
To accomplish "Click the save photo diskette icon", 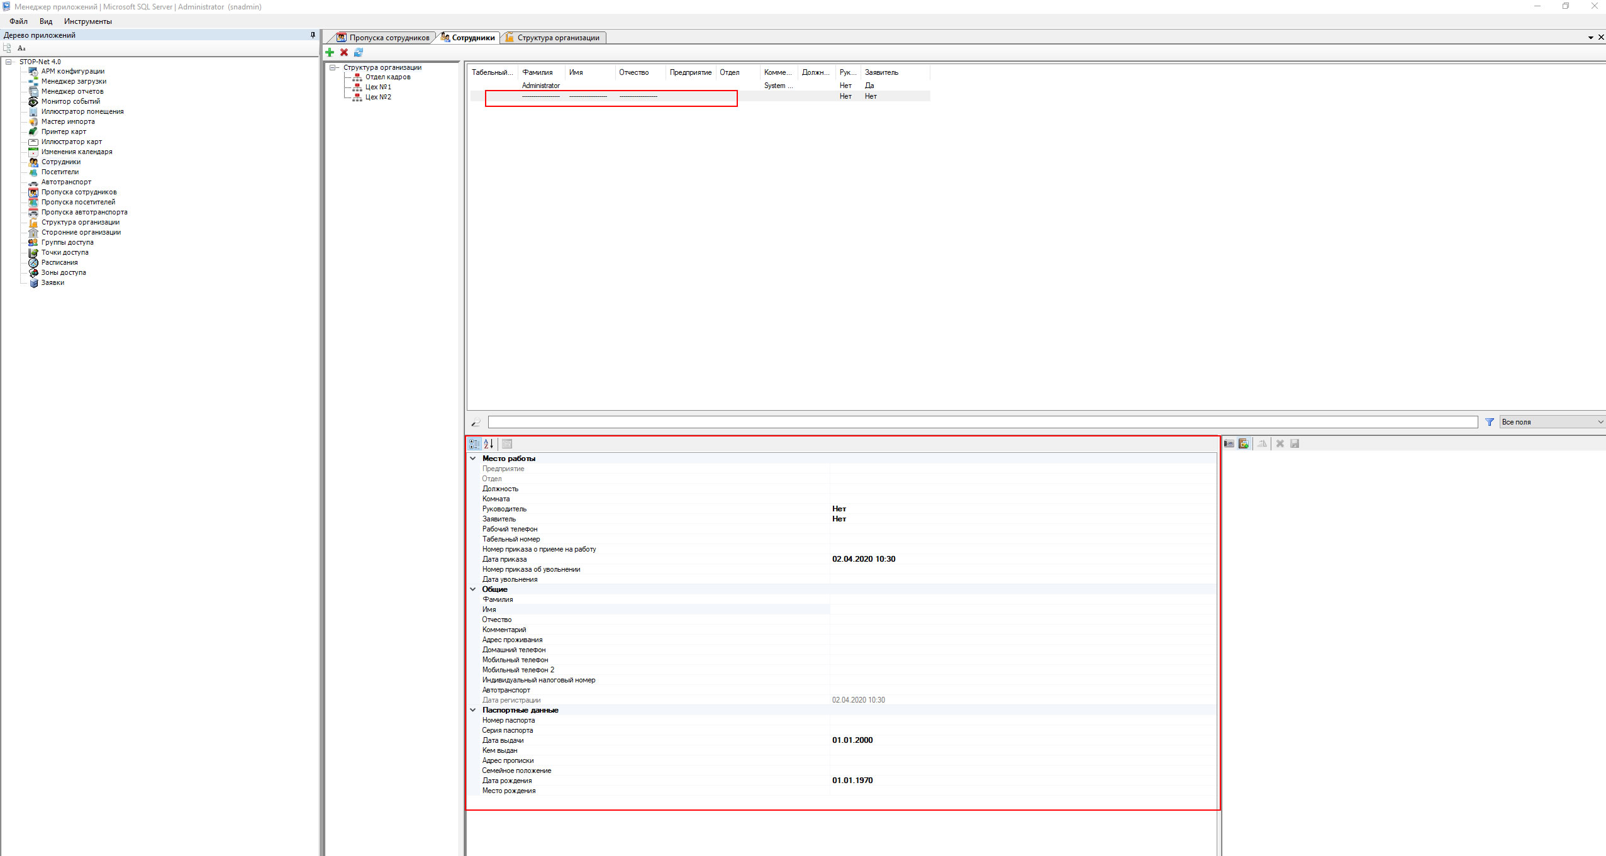I will tap(1295, 443).
